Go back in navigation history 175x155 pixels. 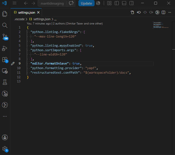click(26, 3)
